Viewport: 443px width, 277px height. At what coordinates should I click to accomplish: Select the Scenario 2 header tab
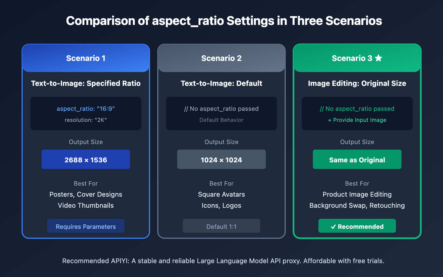(221, 58)
